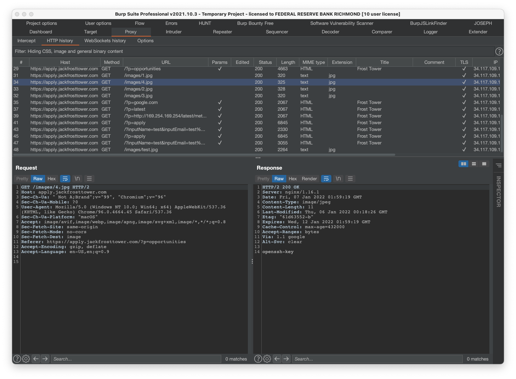
Task: Click the vertical INSPECTOR label
Action: (499, 192)
